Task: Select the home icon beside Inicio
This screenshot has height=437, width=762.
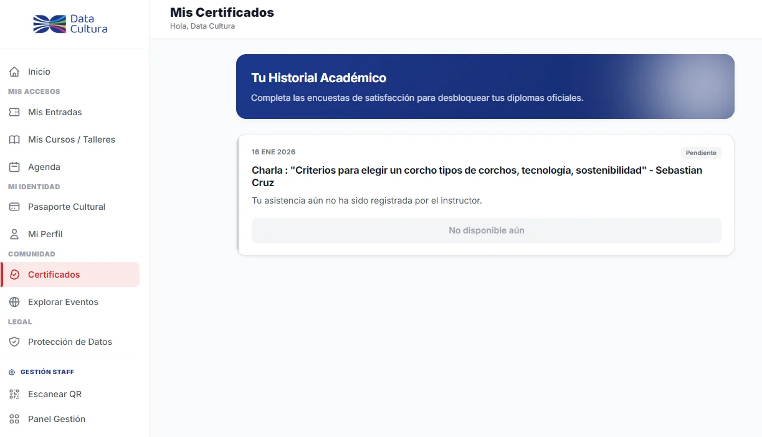Action: click(x=14, y=71)
